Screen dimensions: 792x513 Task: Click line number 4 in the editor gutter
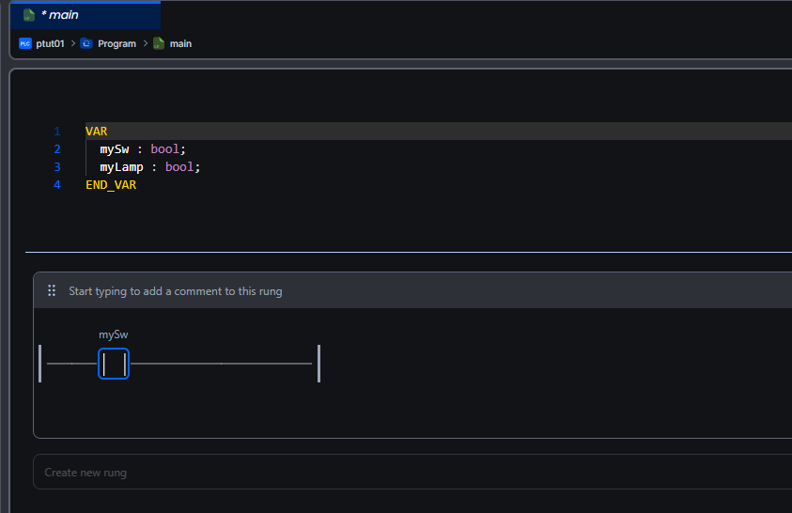57,185
